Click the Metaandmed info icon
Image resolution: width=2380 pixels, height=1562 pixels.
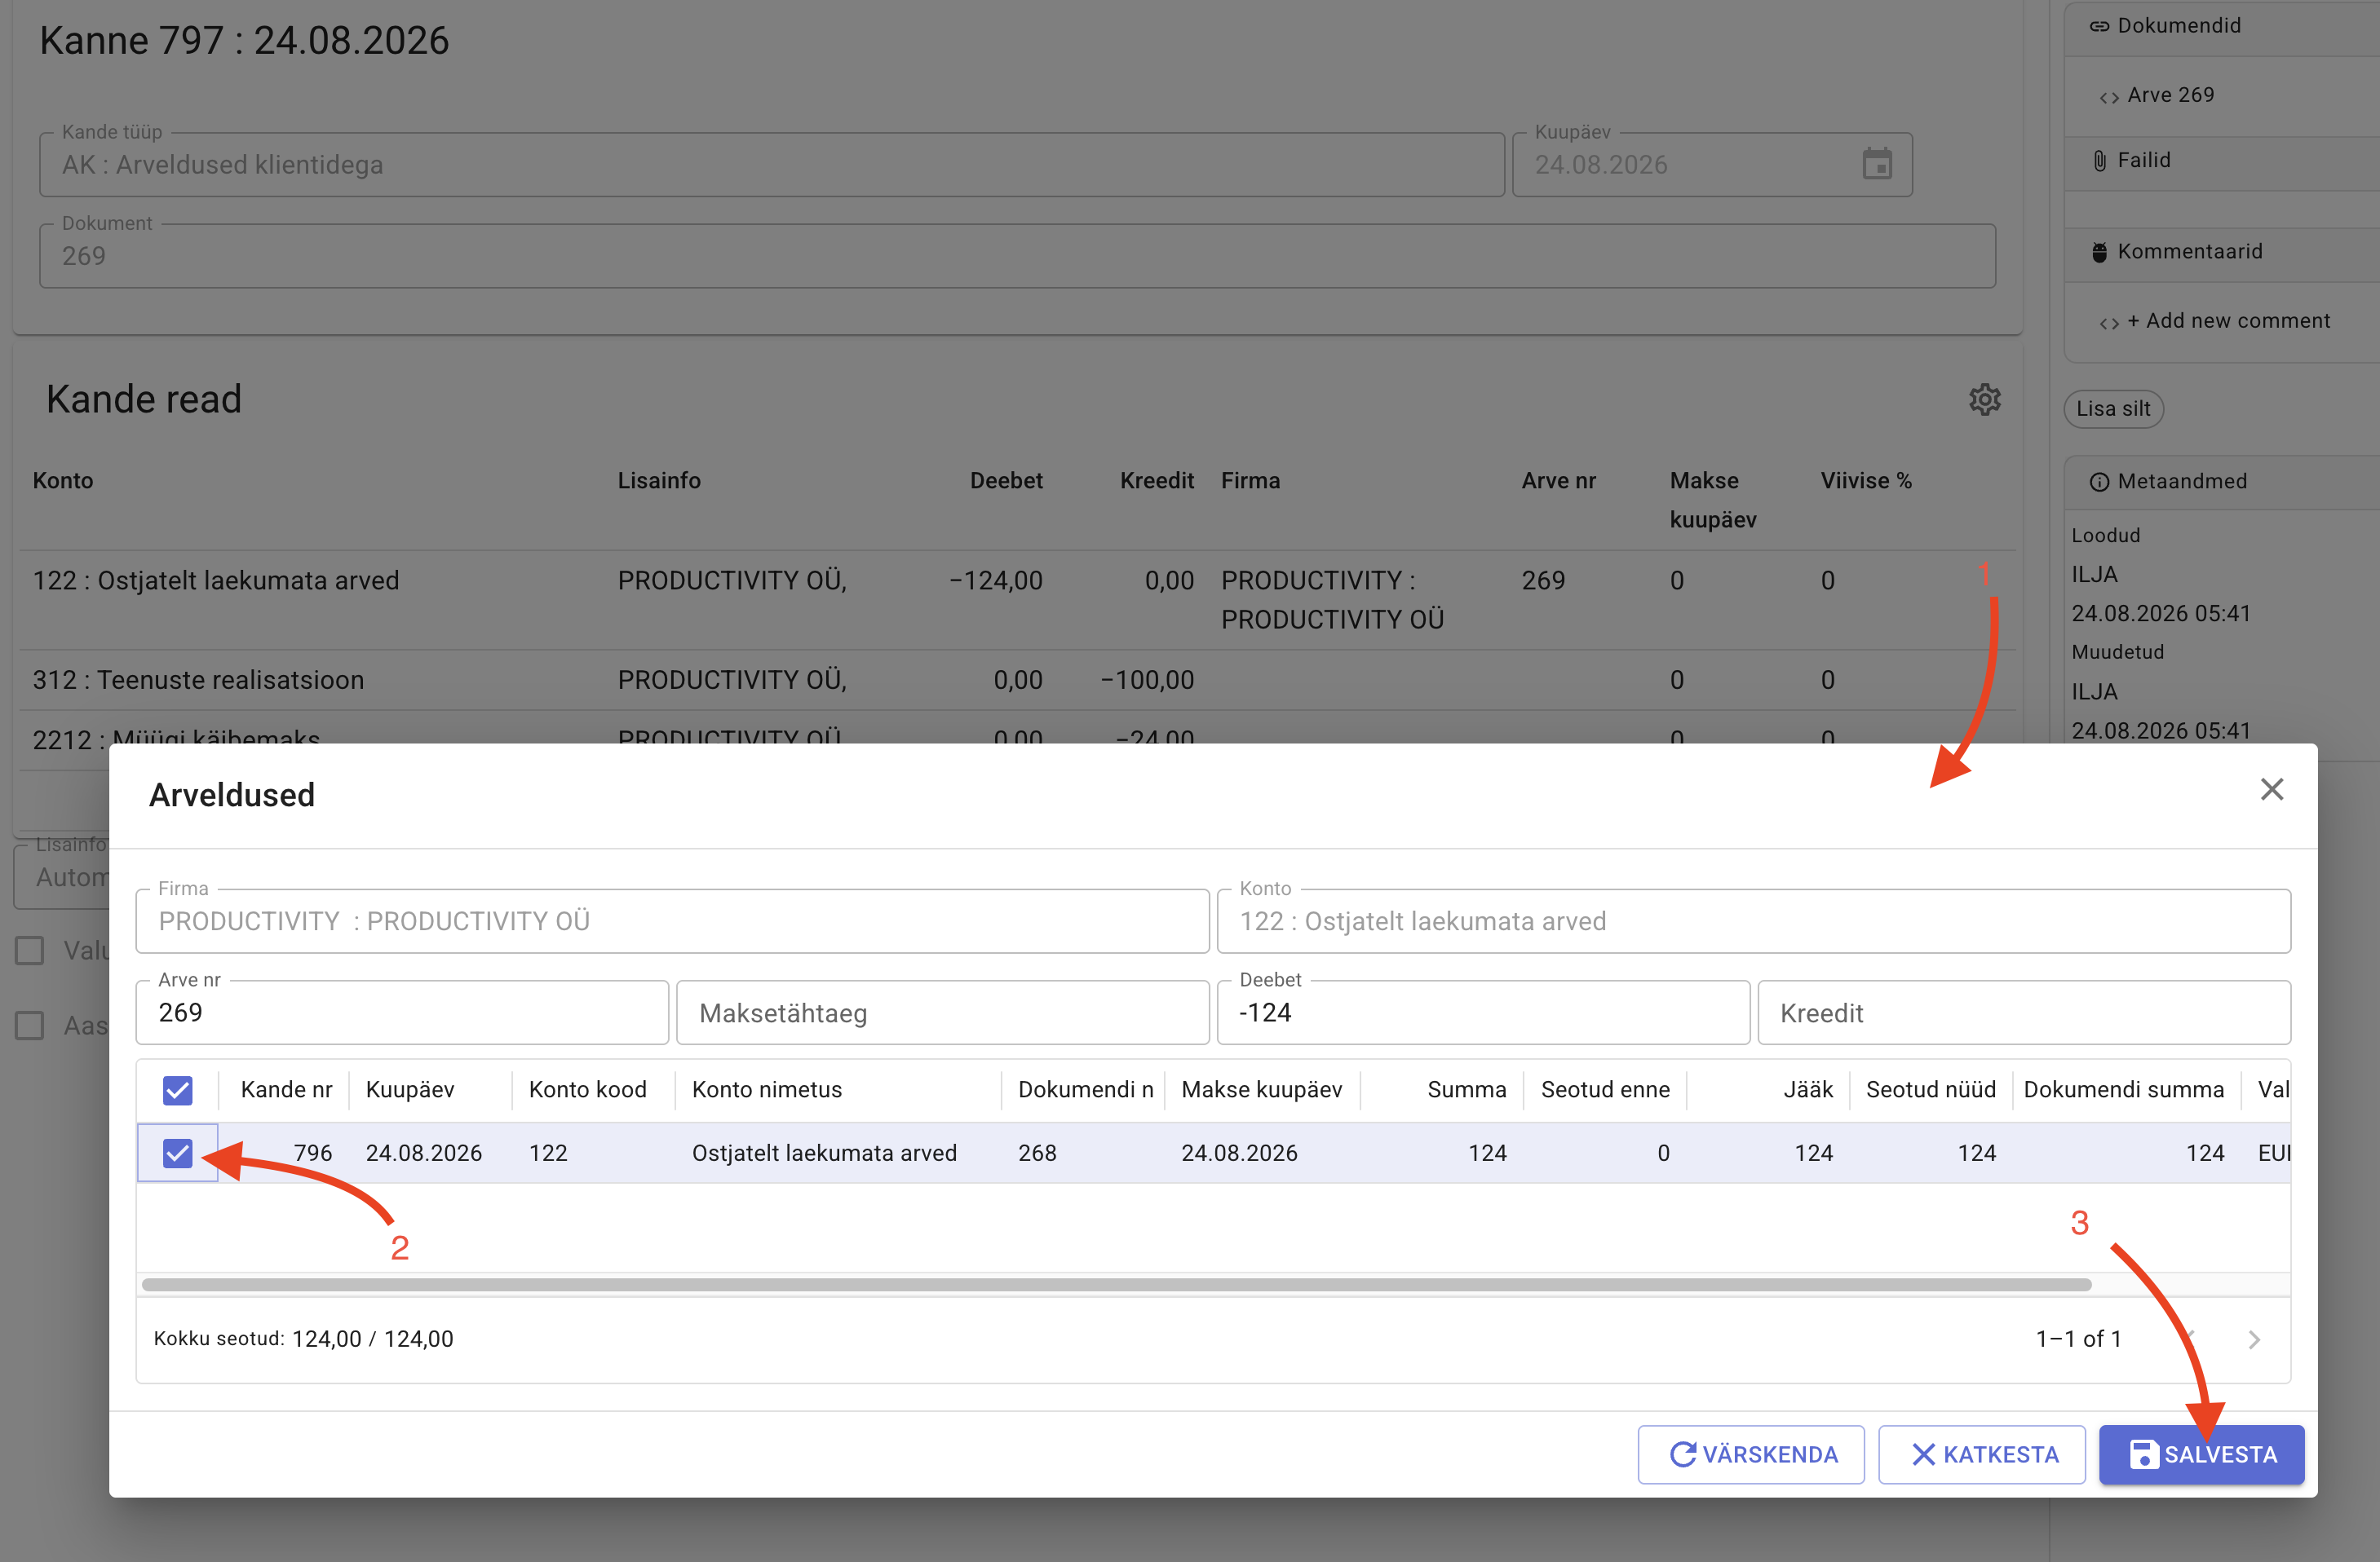point(2099,482)
